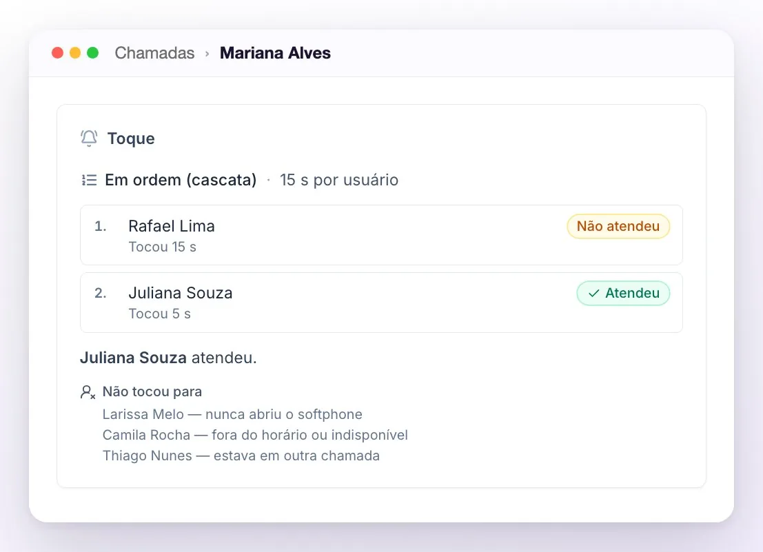This screenshot has width=763, height=552.
Task: Click the Thiago Nunes outra chamada line
Action: 241,456
